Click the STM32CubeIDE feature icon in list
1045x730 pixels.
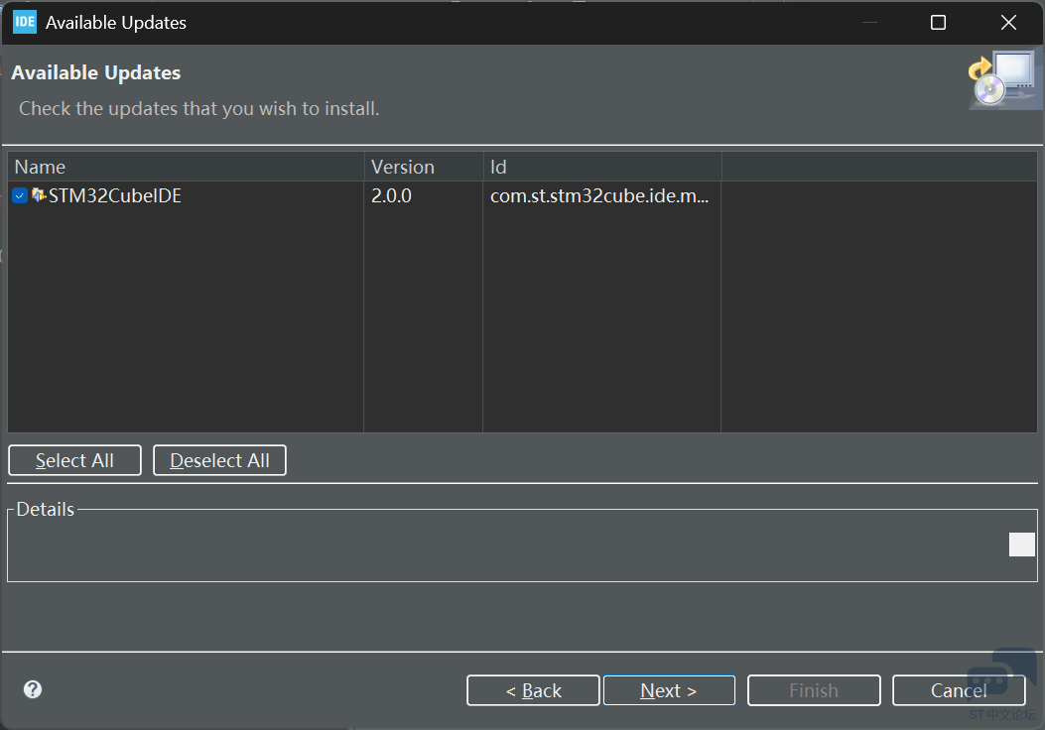pyautogui.click(x=39, y=195)
